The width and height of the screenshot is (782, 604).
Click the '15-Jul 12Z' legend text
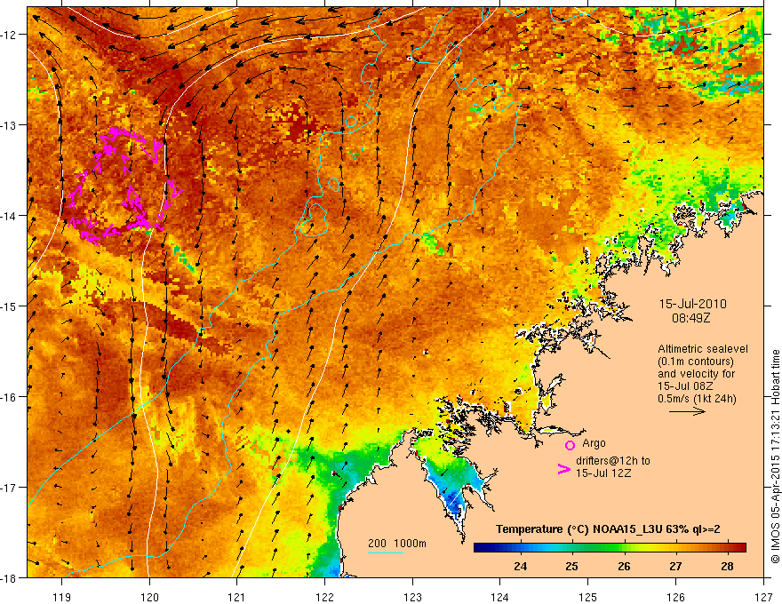pos(603,473)
